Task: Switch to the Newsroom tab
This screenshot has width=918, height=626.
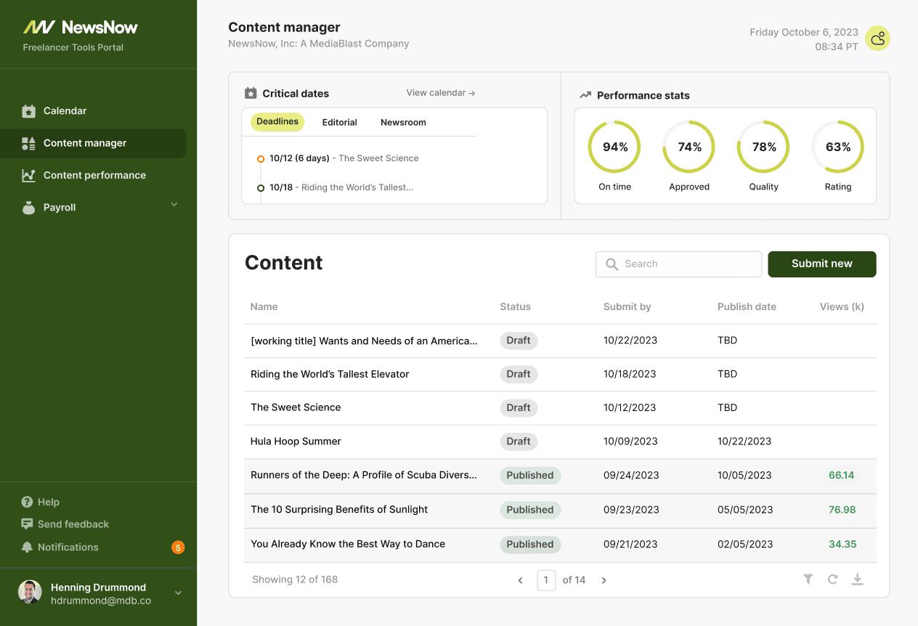Action: coord(403,123)
